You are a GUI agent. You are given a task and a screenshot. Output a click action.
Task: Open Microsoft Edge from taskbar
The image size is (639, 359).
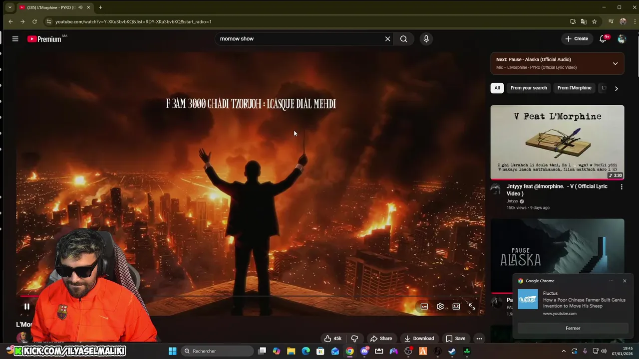[306, 351]
